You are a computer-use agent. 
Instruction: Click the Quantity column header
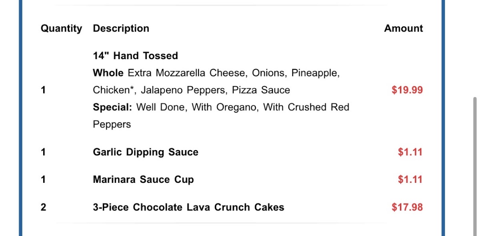tap(61, 29)
